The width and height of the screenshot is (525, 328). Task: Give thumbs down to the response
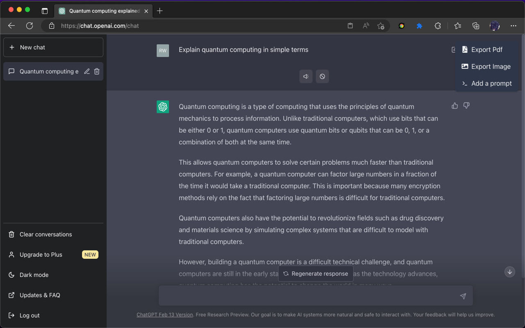[466, 106]
